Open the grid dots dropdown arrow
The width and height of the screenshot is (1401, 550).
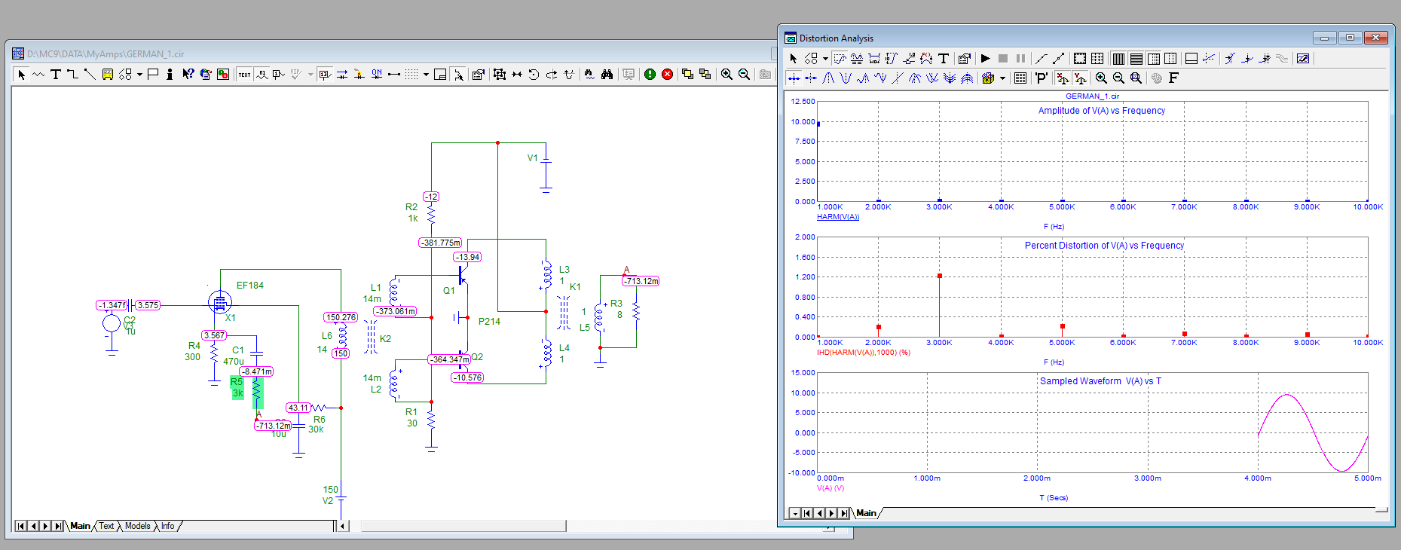[x=426, y=74]
